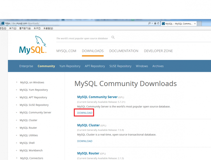Click MySQL Cluster heading link
This screenshot has height=160, width=211.
88,125
